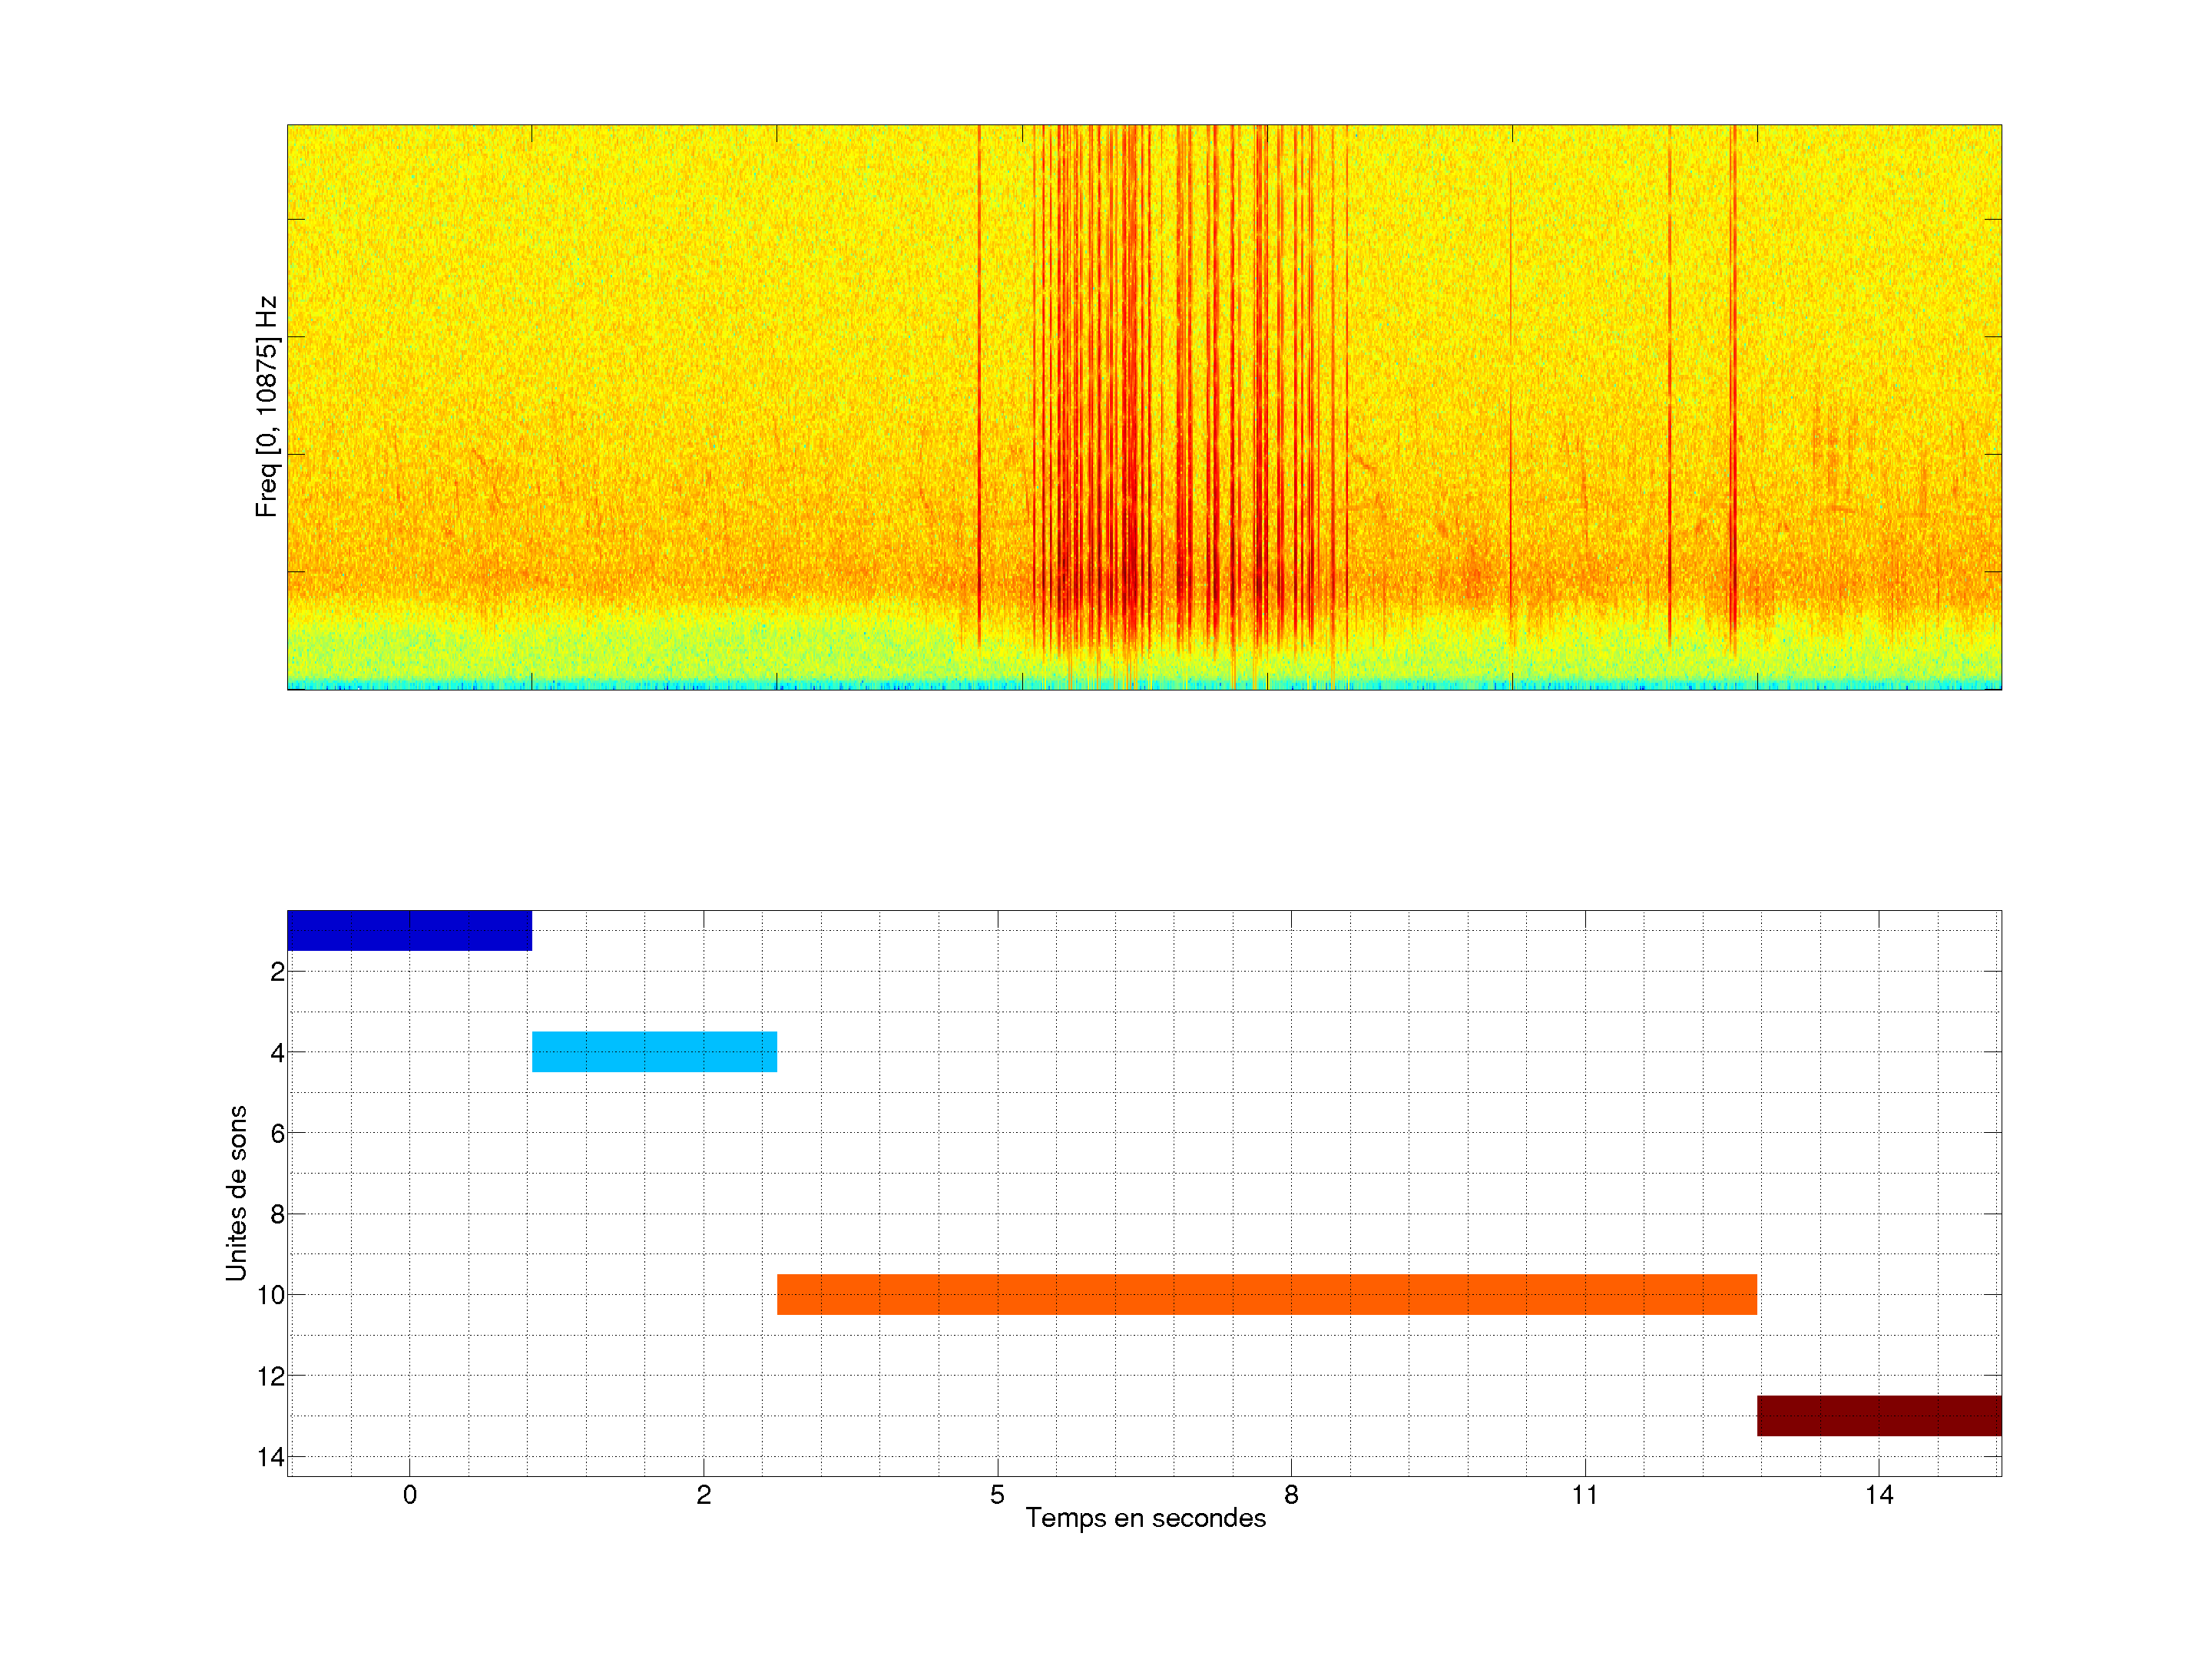Click the cyan unit 4 bar
This screenshot has width=2212, height=1659.
tap(654, 1051)
